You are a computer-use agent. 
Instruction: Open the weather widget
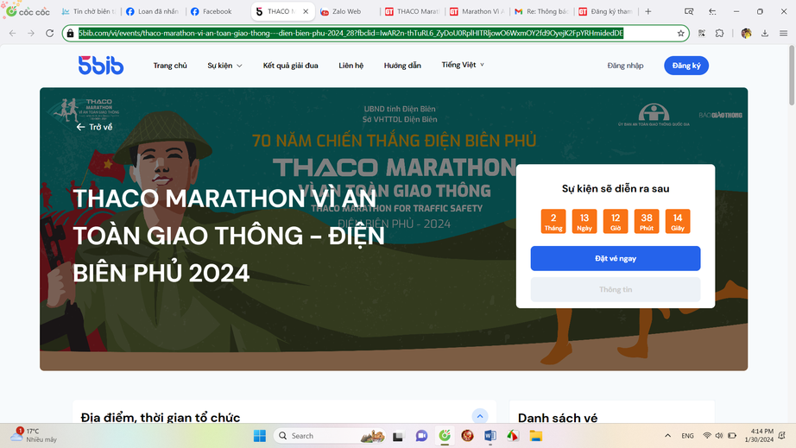tap(34, 435)
